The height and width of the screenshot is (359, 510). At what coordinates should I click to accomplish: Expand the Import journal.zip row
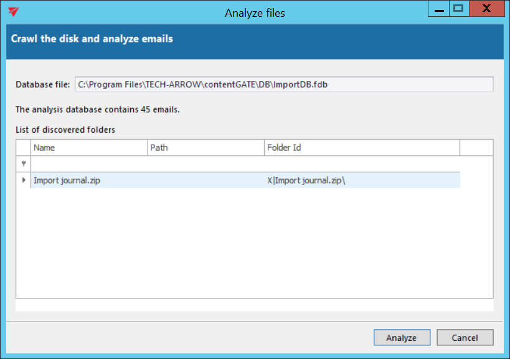point(24,180)
